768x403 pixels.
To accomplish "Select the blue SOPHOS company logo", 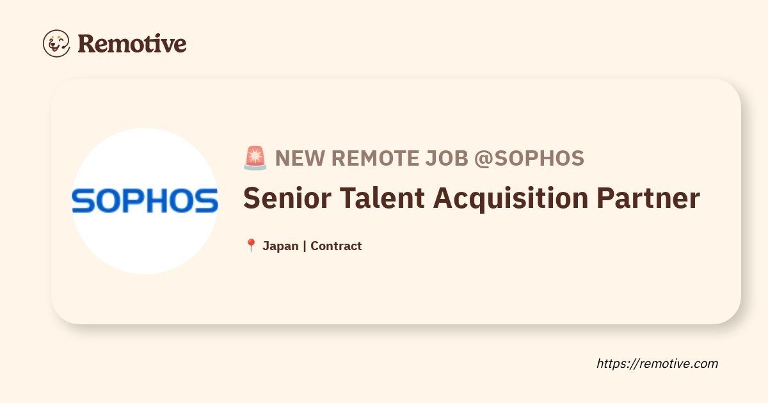I will click(145, 200).
